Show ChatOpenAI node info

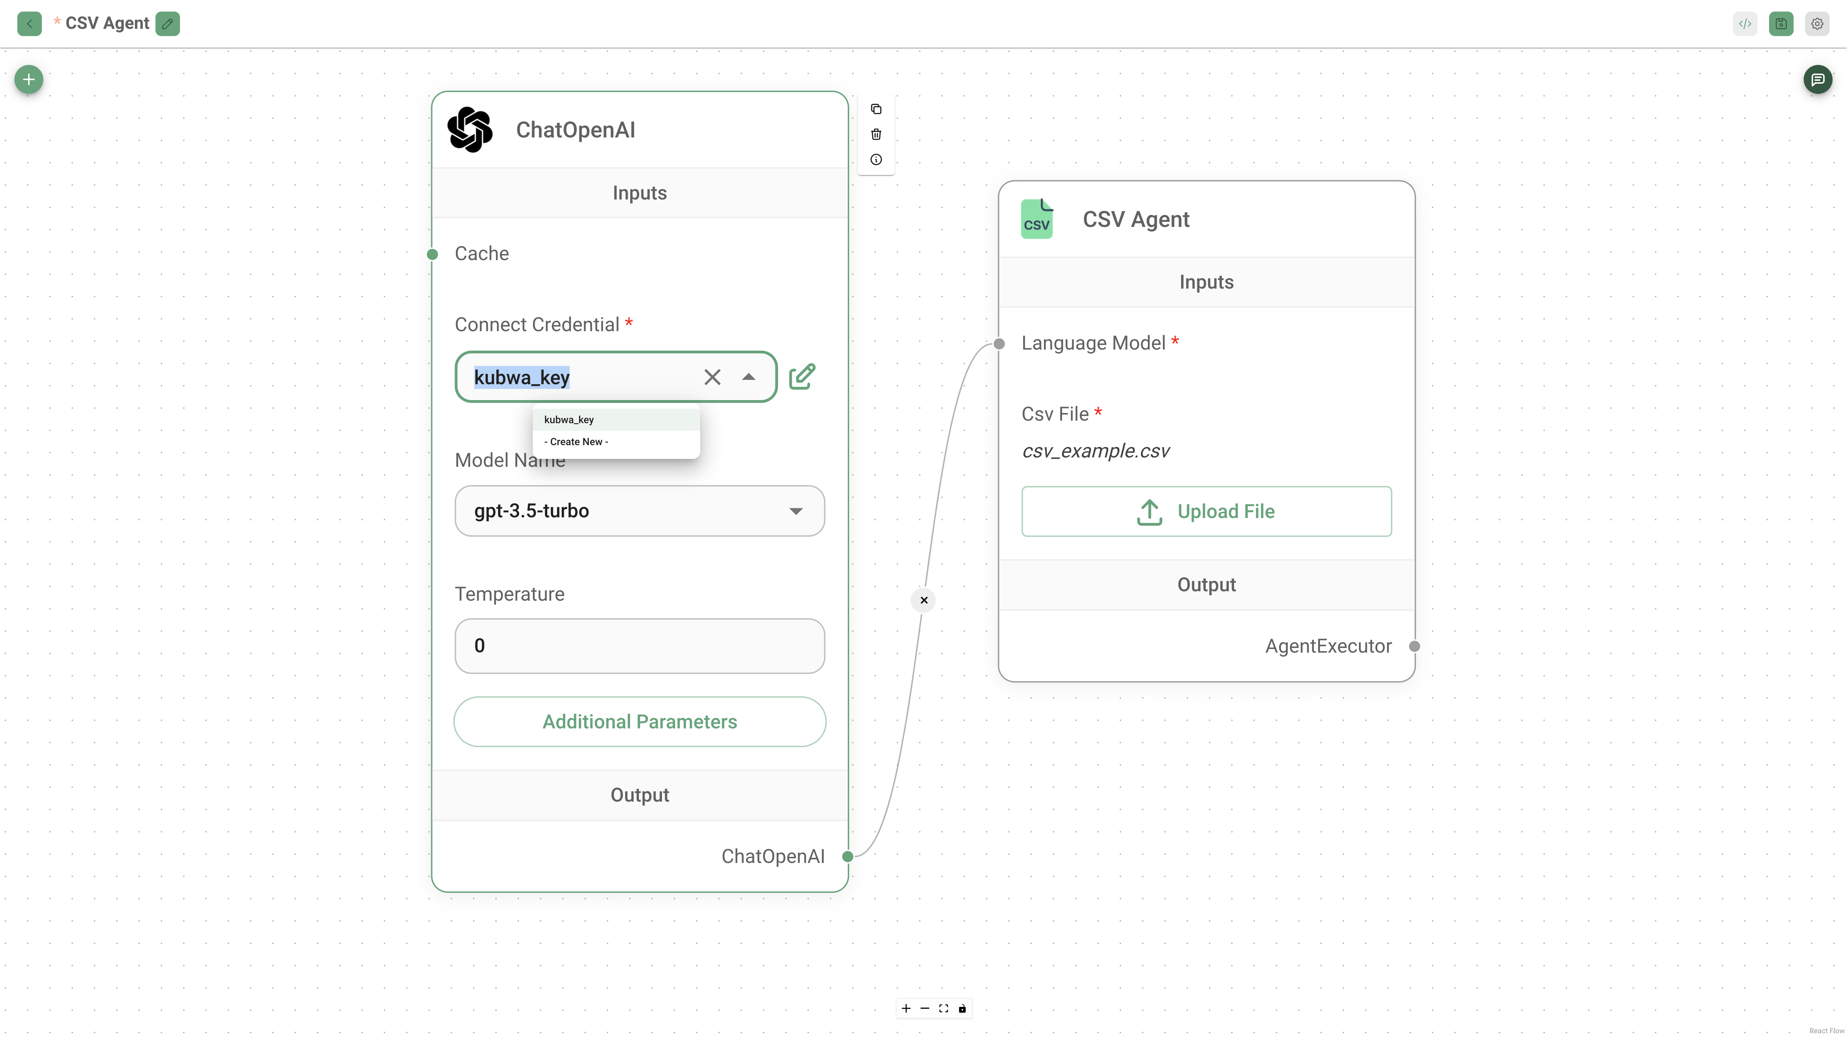(x=876, y=159)
